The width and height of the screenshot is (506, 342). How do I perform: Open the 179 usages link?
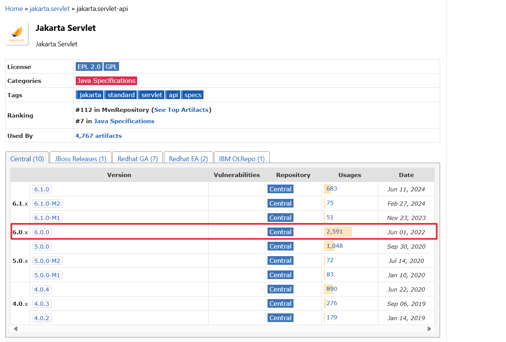coord(332,318)
